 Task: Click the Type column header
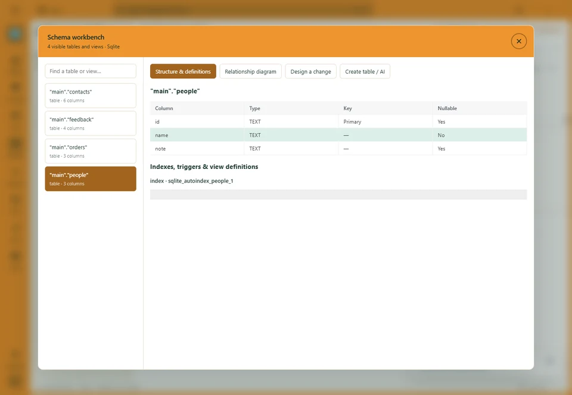(291, 108)
